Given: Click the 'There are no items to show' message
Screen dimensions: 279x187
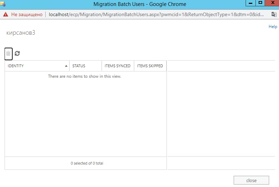Looking at the screenshot, I should [85, 76].
